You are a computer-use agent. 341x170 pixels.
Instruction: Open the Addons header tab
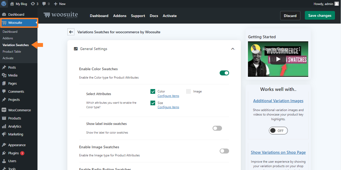point(120,16)
